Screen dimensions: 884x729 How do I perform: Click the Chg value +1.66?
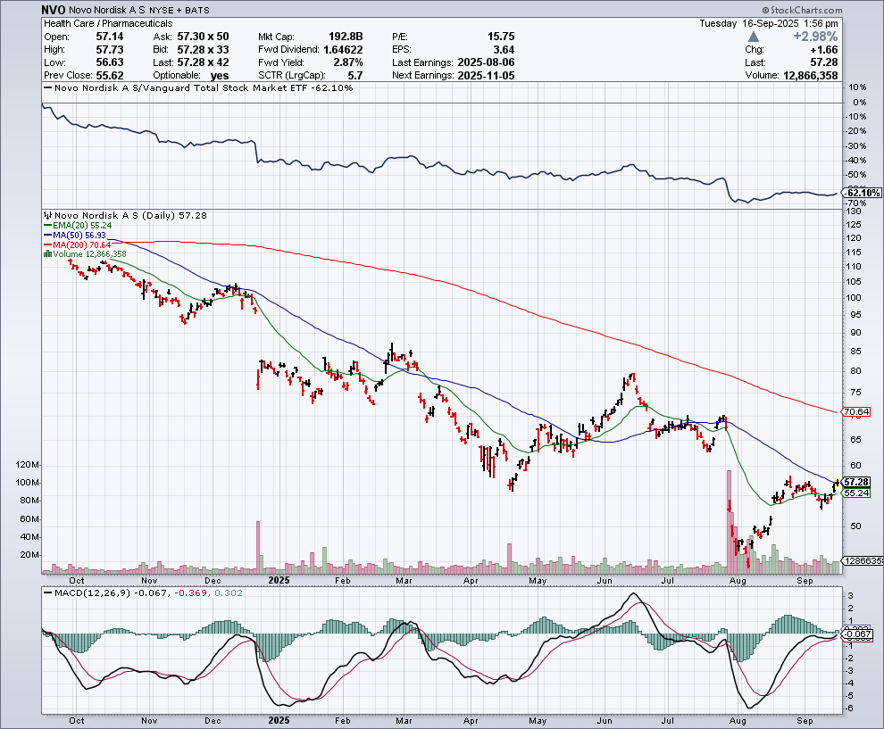(823, 49)
